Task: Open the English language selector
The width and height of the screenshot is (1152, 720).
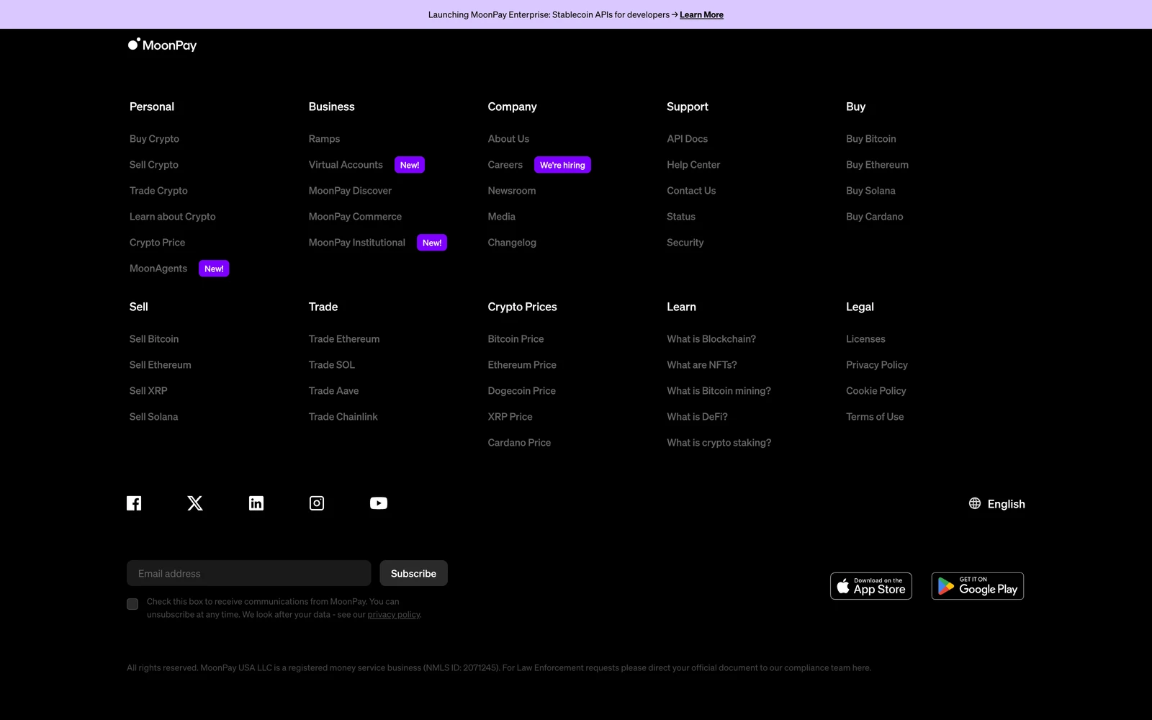Action: [997, 504]
